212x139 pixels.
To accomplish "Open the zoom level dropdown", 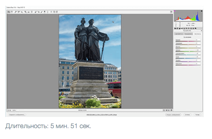I will 14,110.
